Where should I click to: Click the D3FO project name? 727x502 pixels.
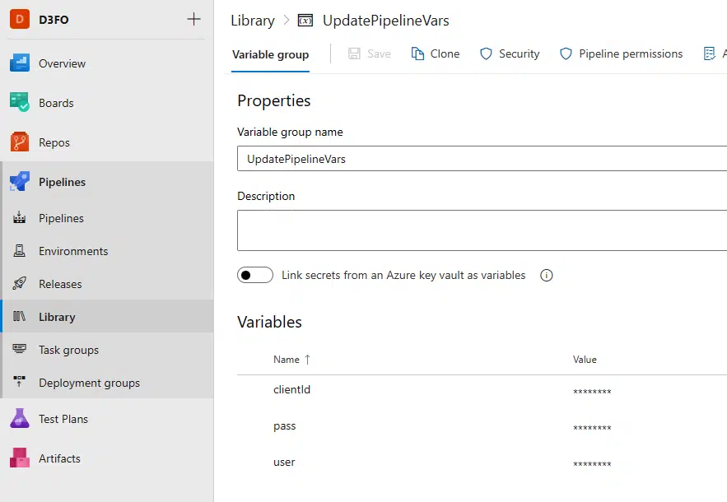(x=54, y=20)
